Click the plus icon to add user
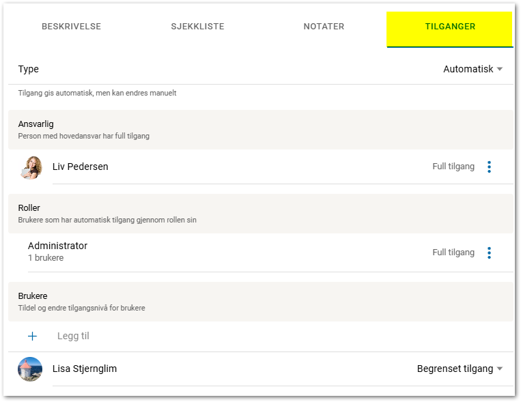Image resolution: width=521 pixels, height=402 pixels. coord(32,336)
